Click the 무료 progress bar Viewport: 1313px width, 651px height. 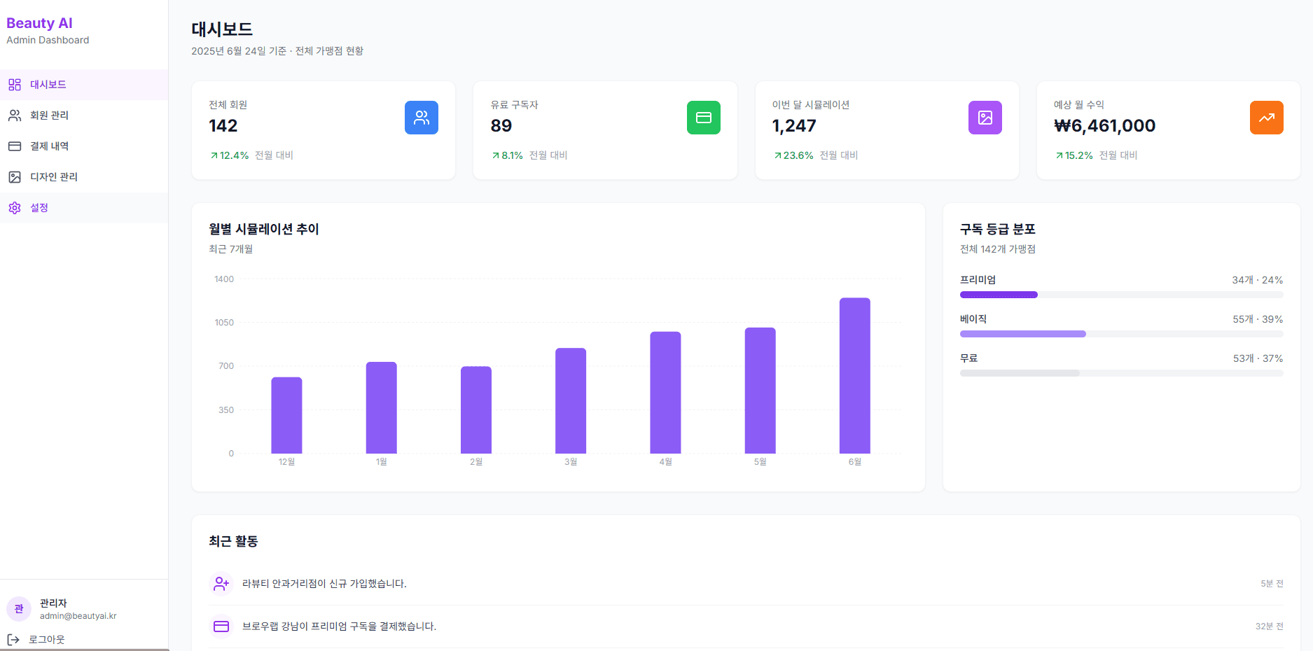coord(1121,373)
